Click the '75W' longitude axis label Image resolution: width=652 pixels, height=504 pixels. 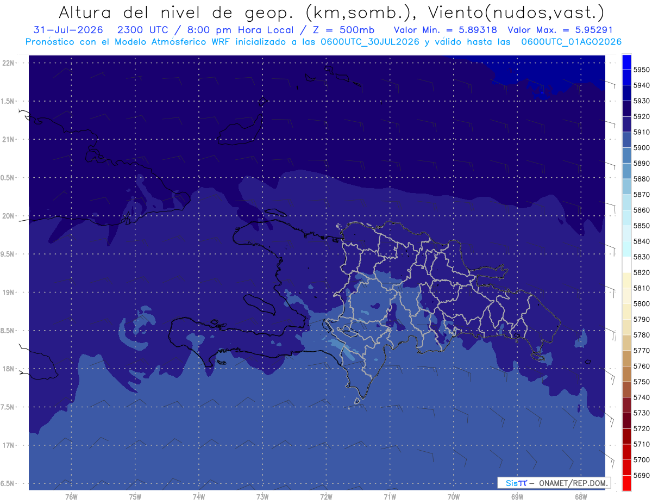click(135, 496)
